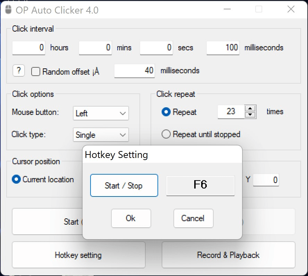
Task: Open the Mouse button dropdown
Action: pyautogui.click(x=101, y=113)
